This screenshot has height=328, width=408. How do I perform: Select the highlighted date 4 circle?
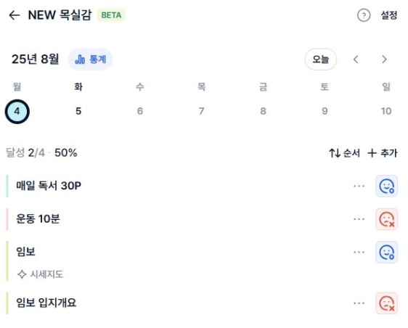click(17, 111)
